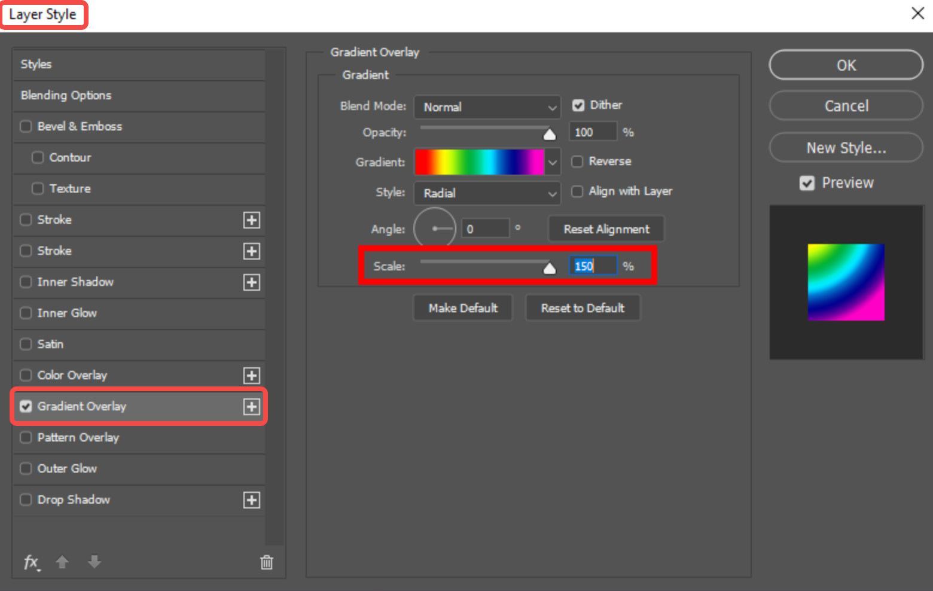This screenshot has height=591, width=933.
Task: Delete effect using the trash icon
Action: (x=267, y=562)
